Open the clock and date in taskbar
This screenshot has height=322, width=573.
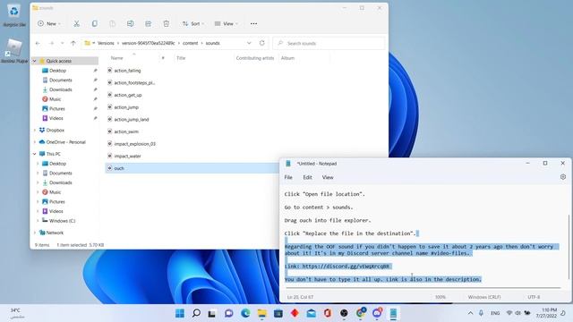coord(546,313)
